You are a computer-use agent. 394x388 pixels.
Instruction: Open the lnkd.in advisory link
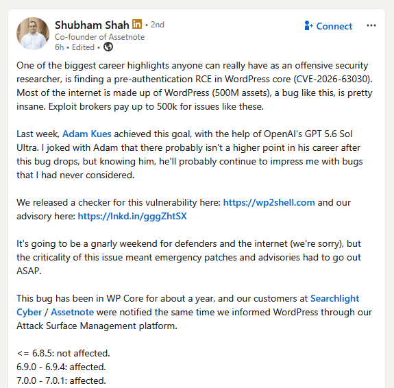click(132, 216)
